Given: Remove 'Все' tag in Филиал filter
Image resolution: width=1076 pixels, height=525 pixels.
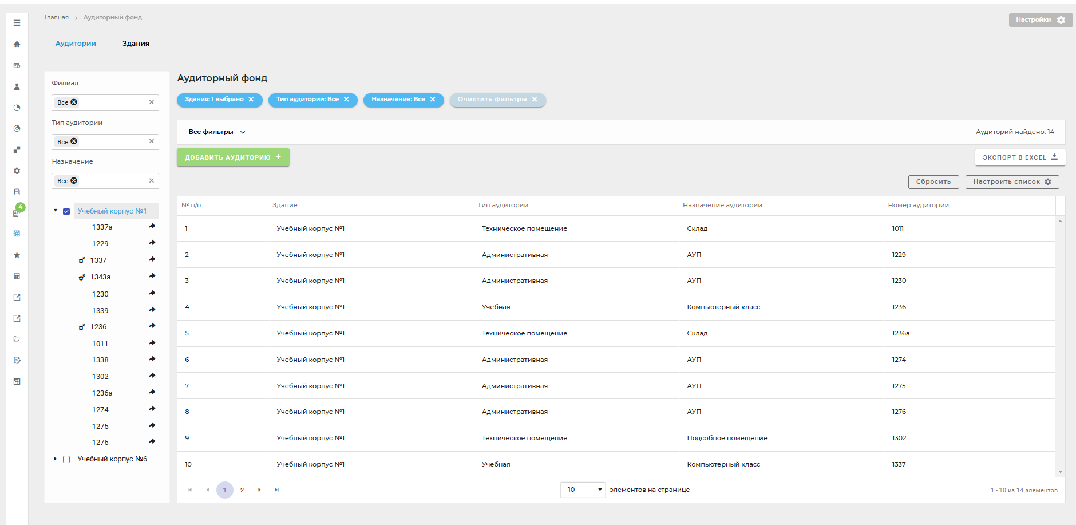Looking at the screenshot, I should [x=74, y=102].
